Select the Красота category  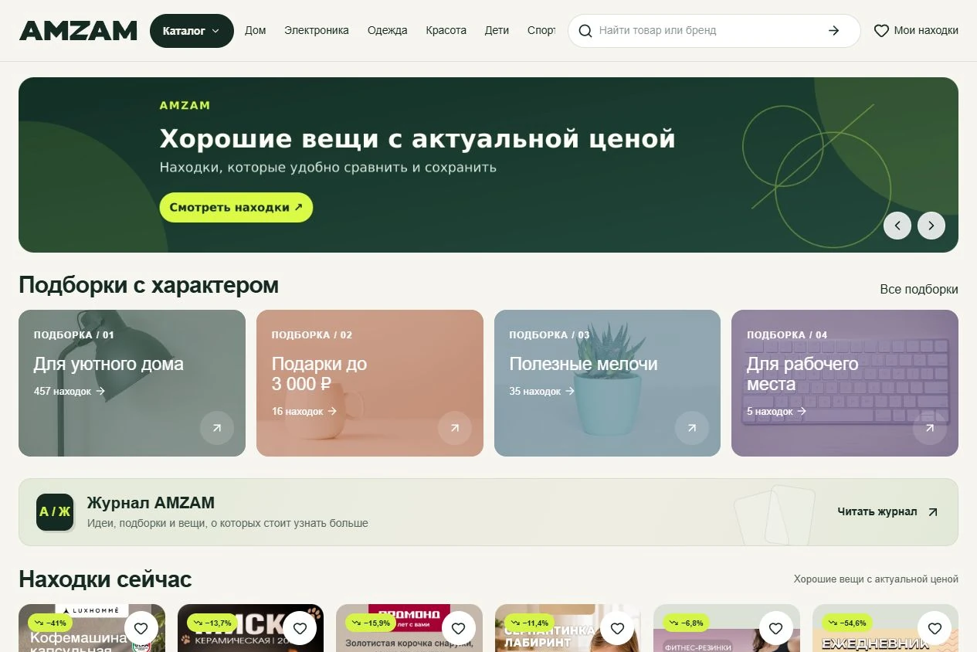coord(446,31)
